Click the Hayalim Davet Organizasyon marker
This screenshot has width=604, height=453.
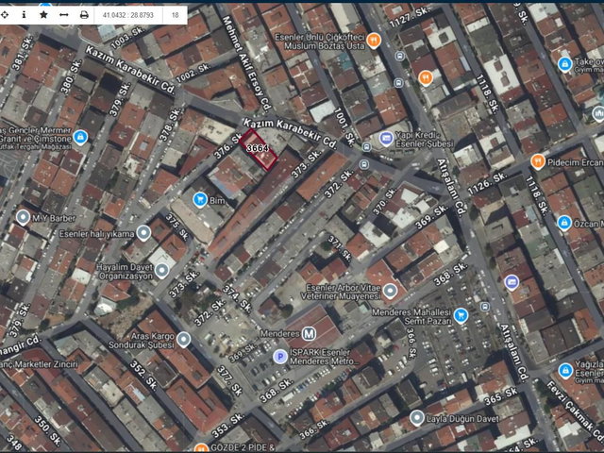161,271
